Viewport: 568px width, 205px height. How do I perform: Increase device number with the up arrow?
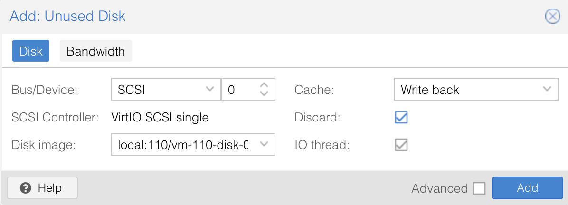pos(264,85)
